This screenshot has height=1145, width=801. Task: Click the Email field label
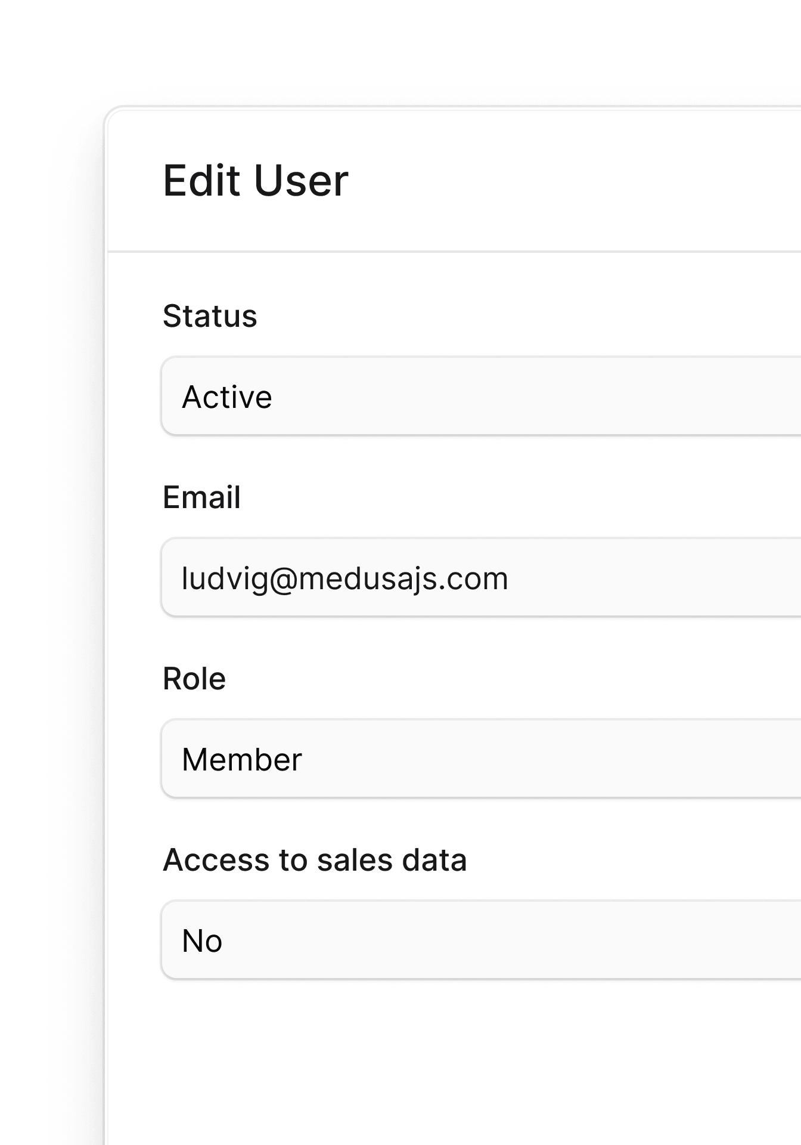coord(202,497)
